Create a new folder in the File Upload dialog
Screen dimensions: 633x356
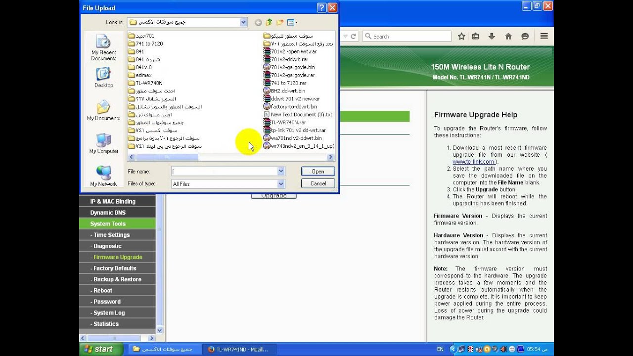pyautogui.click(x=280, y=22)
